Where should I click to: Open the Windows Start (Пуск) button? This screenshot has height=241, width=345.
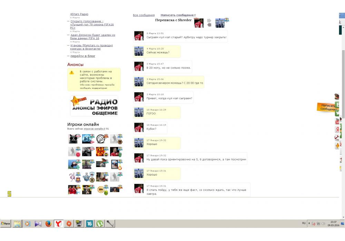coord(6,223)
